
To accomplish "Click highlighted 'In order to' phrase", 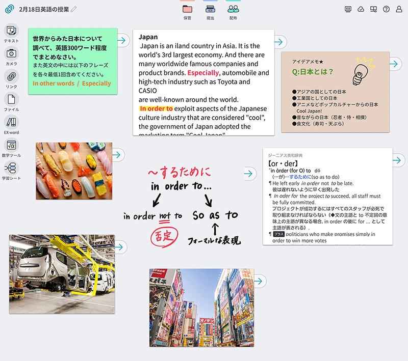I will (x=156, y=108).
